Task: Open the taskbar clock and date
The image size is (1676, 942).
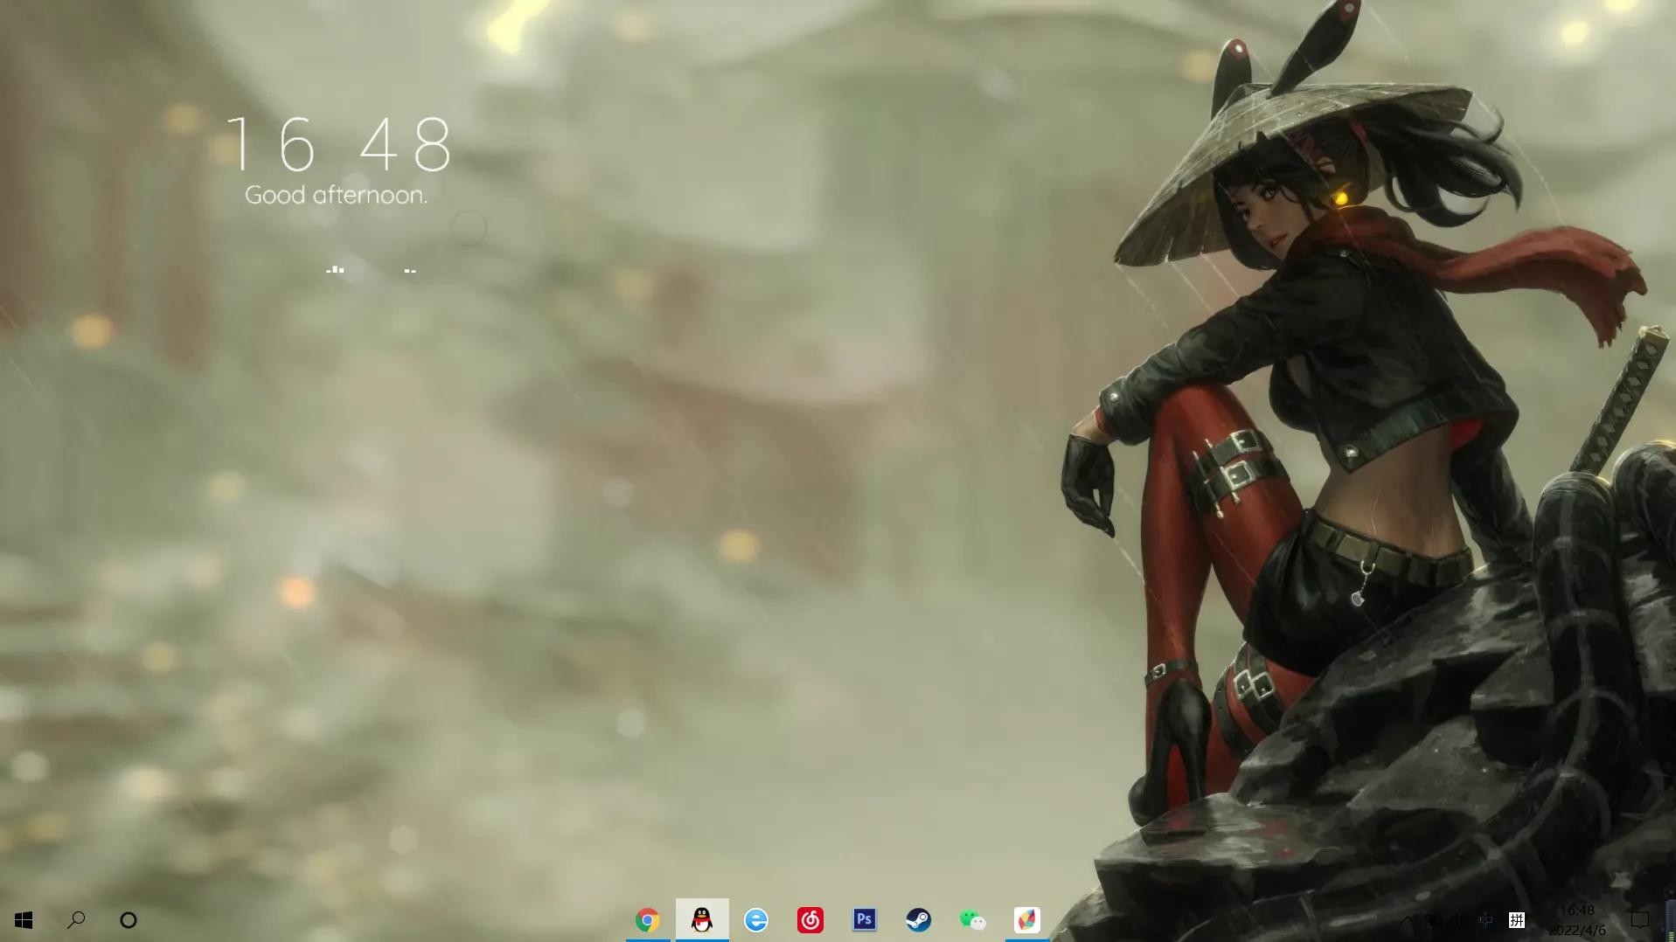Action: [1577, 920]
